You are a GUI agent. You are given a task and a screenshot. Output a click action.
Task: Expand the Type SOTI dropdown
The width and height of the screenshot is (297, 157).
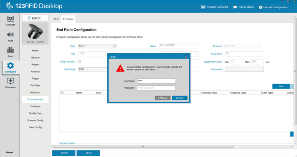pyautogui.click(x=115, y=46)
